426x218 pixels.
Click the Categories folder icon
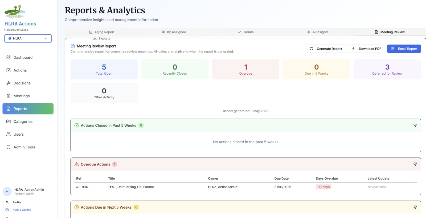tap(9, 122)
